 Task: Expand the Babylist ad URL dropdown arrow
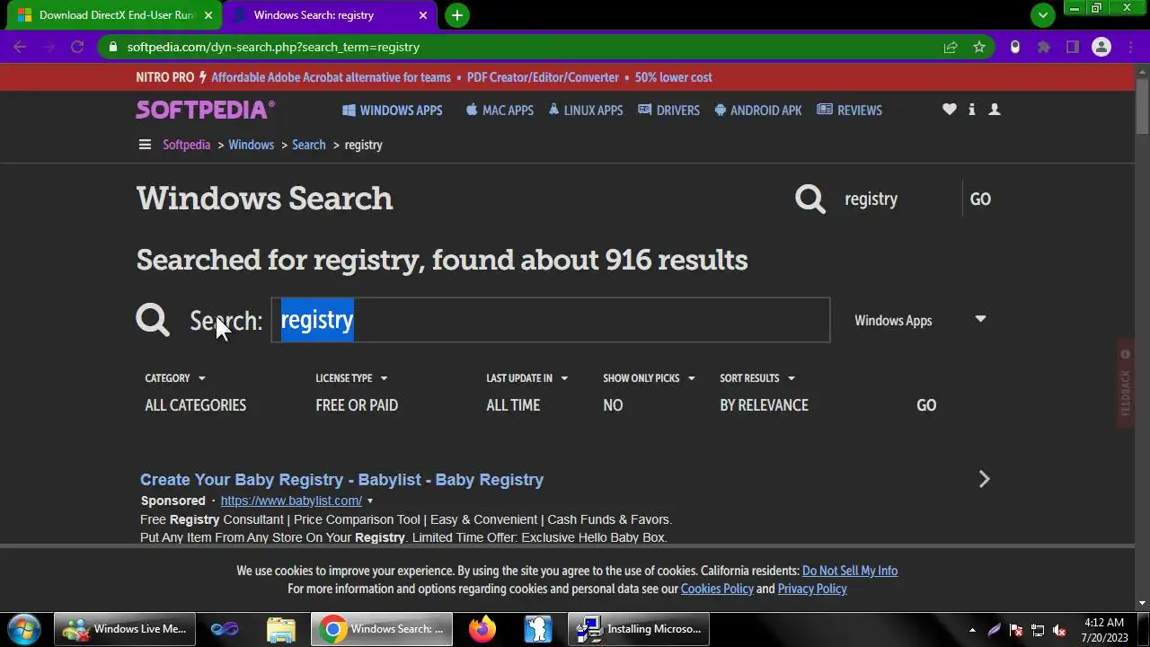369,501
